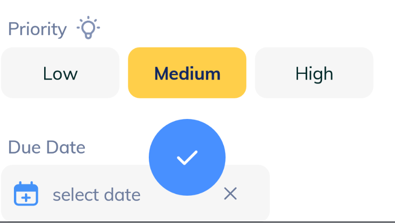Open the select date picker field
Screen dimensions: 395x223
(96, 194)
